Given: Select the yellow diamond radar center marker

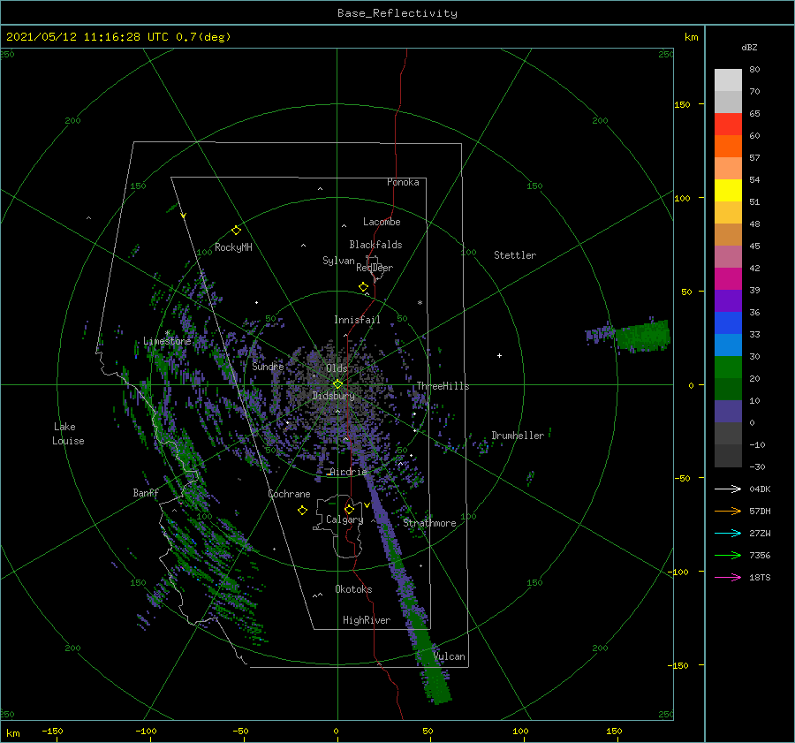Looking at the screenshot, I should (337, 384).
